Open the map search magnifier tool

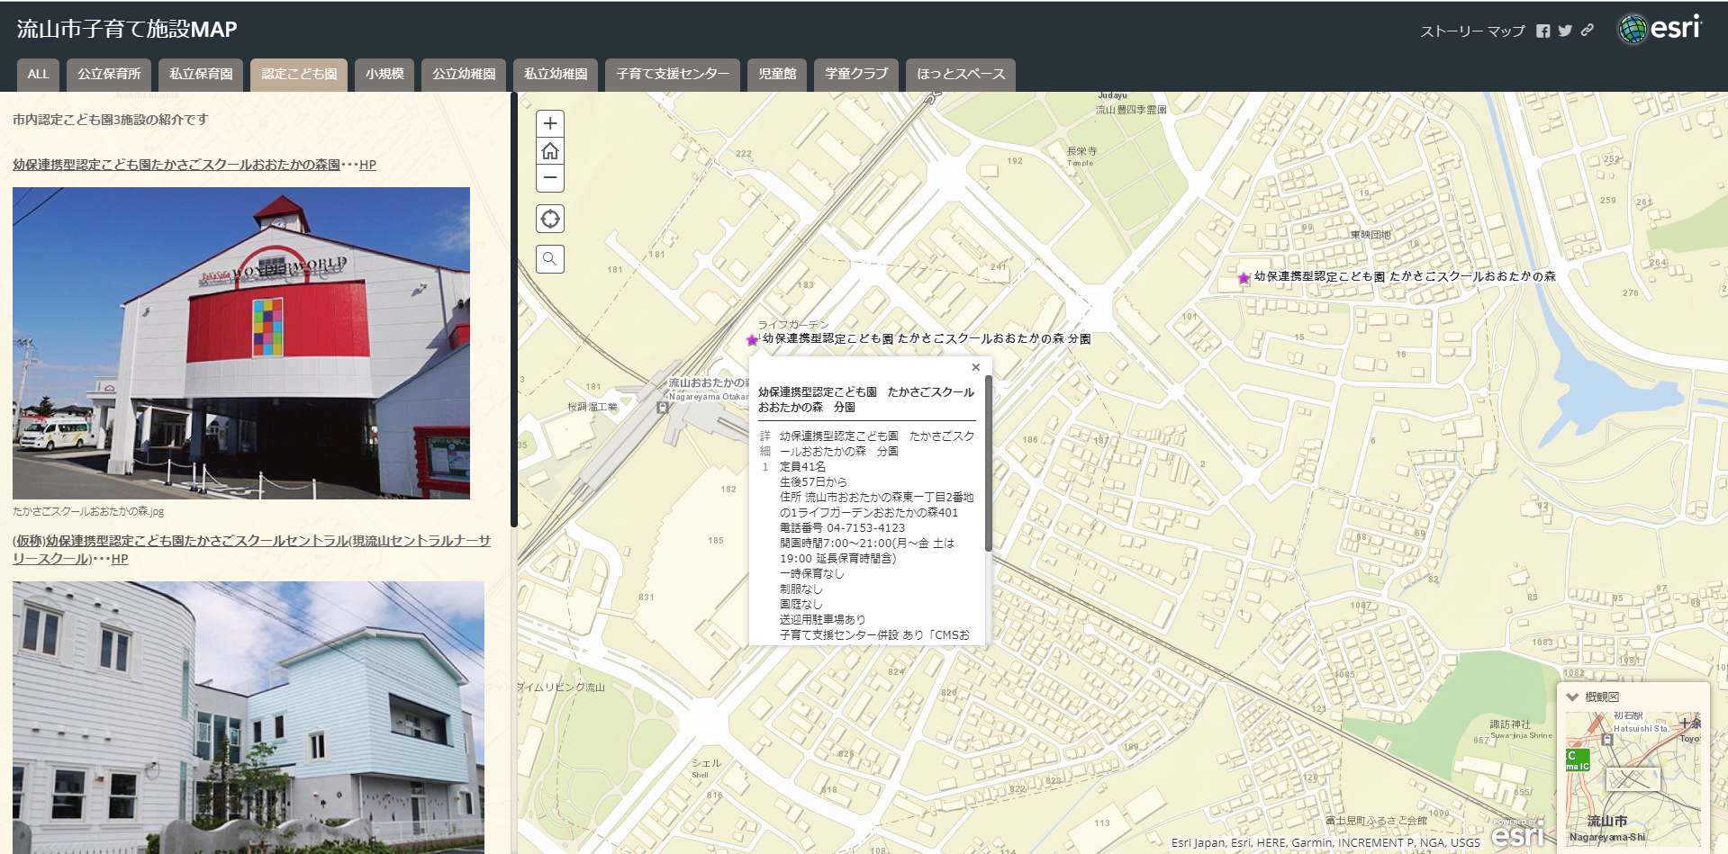point(549,259)
